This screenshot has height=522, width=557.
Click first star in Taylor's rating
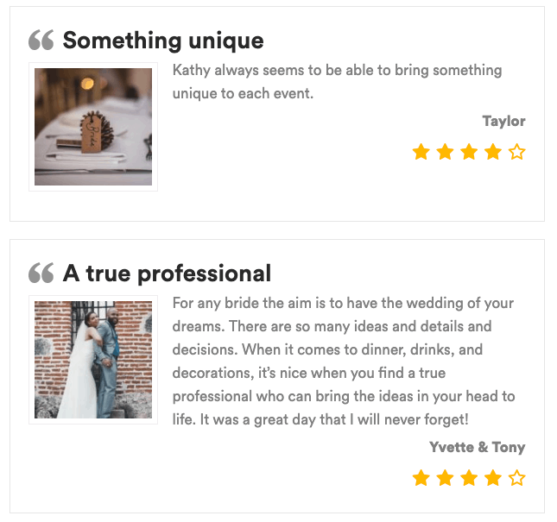click(x=421, y=153)
